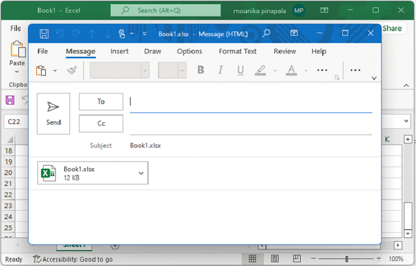The width and height of the screenshot is (416, 266).
Task: Click Excel Paste clipboard icon
Action: click(18, 49)
